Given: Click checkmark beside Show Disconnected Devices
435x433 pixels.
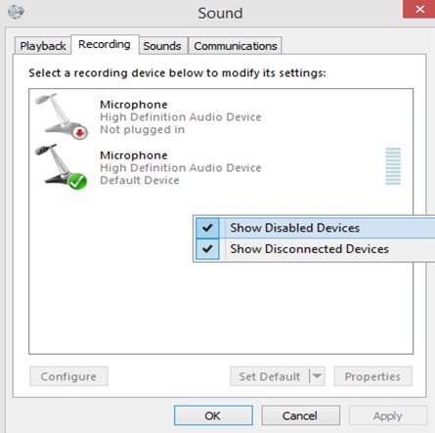Looking at the screenshot, I should tap(207, 249).
